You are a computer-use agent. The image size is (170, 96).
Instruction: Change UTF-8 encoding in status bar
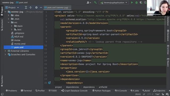tap(150, 94)
